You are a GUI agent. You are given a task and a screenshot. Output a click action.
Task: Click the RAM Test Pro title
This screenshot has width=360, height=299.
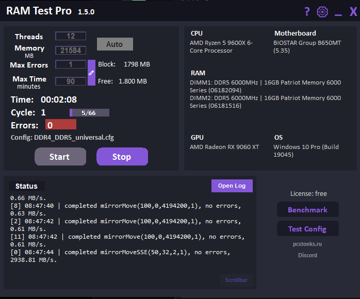tap(39, 11)
